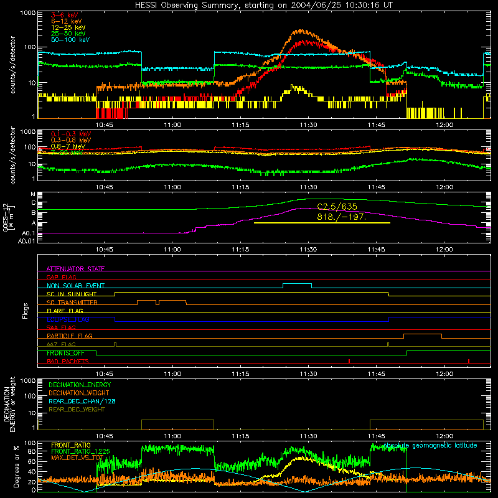Screen dimensions: 498x498
Task: Click the C2.5/635 flare annotation
Action: (337, 207)
